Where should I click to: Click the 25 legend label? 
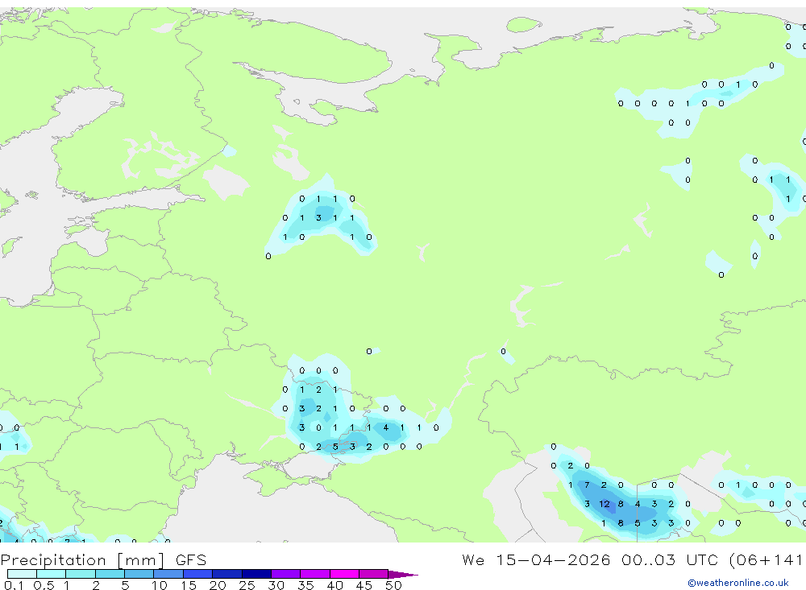tap(247, 585)
